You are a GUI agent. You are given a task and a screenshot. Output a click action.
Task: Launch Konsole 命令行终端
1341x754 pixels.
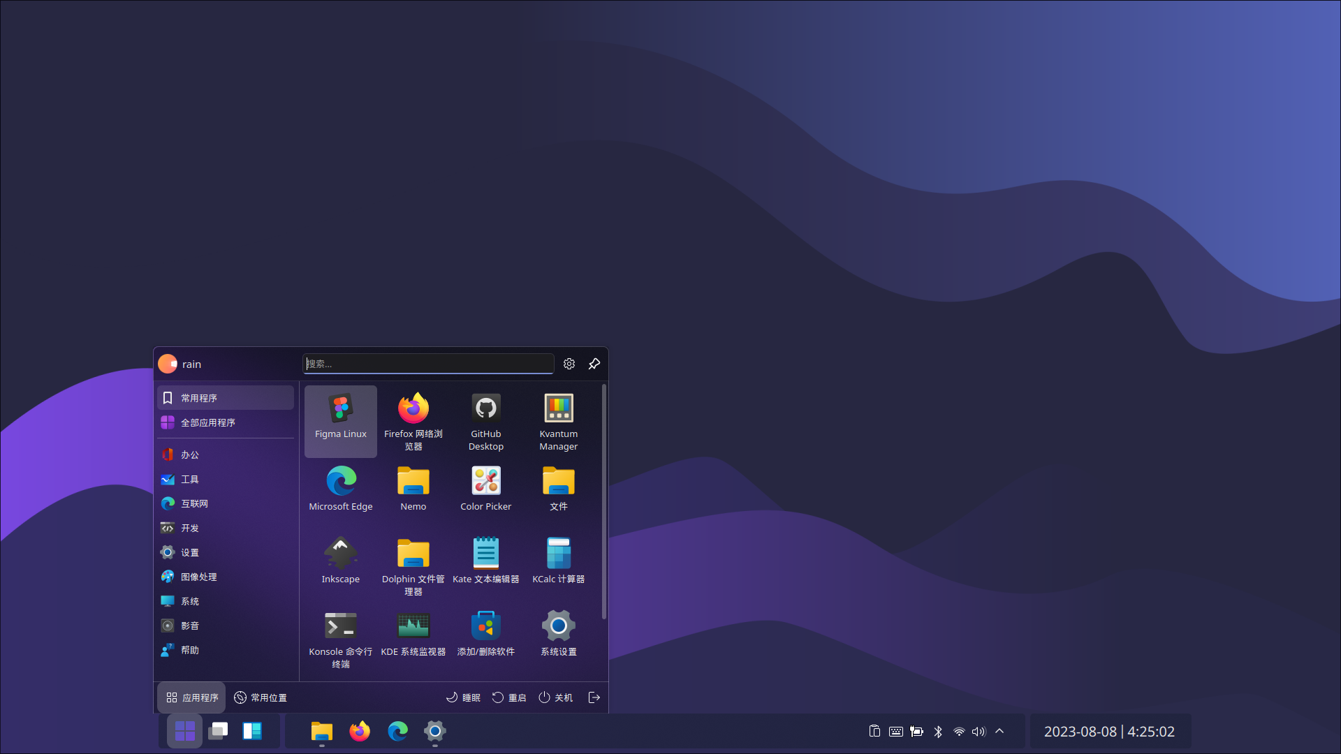341,639
